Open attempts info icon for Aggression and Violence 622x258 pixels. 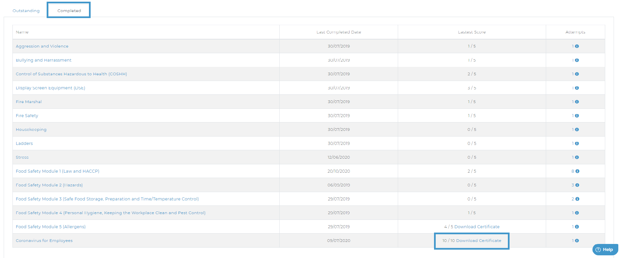pyautogui.click(x=577, y=46)
